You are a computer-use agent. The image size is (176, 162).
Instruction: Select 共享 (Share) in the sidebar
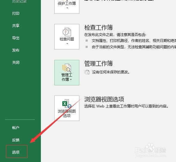[x=16, y=25]
